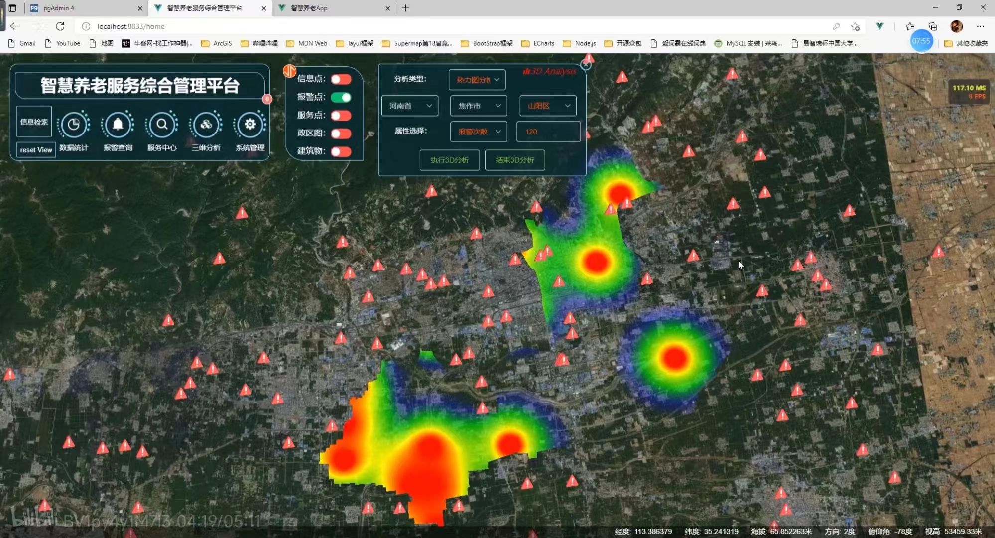Open the 其他收藏夹 folder

[x=966, y=43]
